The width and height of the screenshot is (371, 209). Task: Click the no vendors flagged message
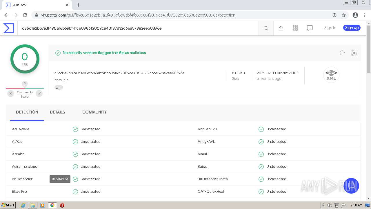tap(104, 53)
